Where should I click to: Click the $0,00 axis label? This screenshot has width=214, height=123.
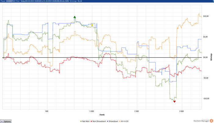(x=206, y=57)
